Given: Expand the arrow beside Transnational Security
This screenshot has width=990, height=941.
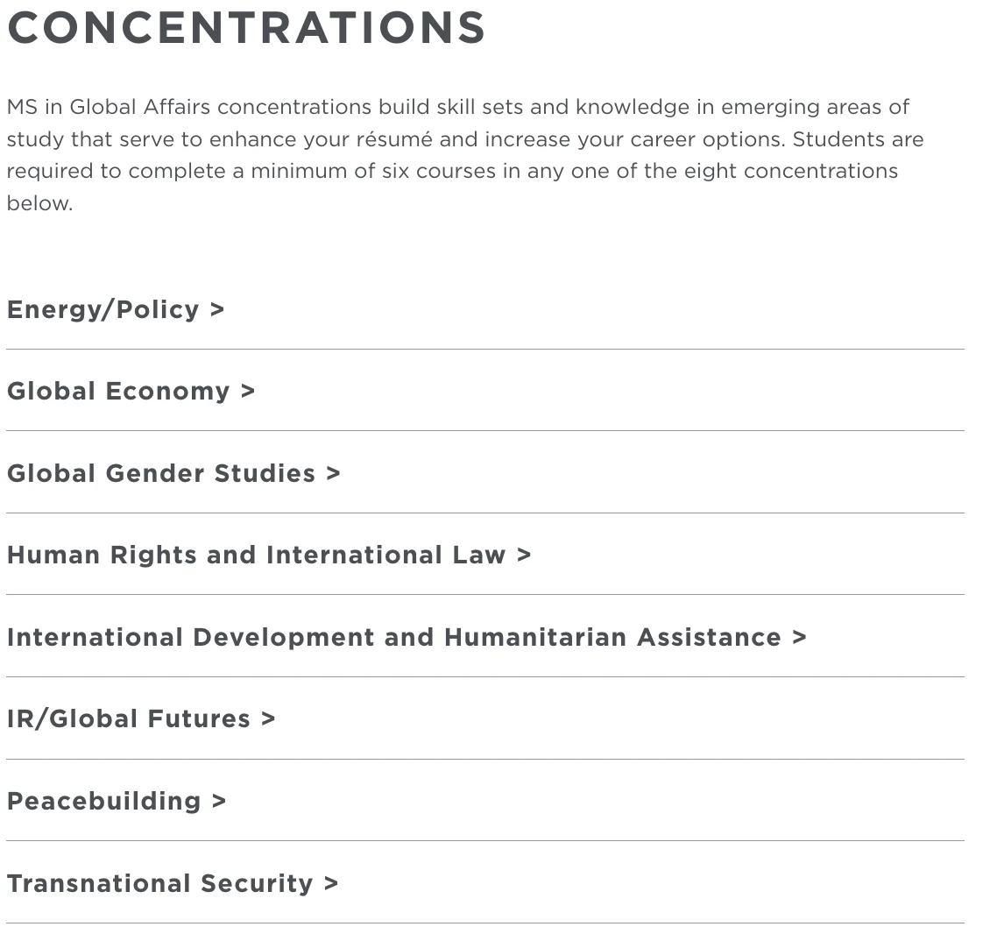Looking at the screenshot, I should click(x=331, y=883).
